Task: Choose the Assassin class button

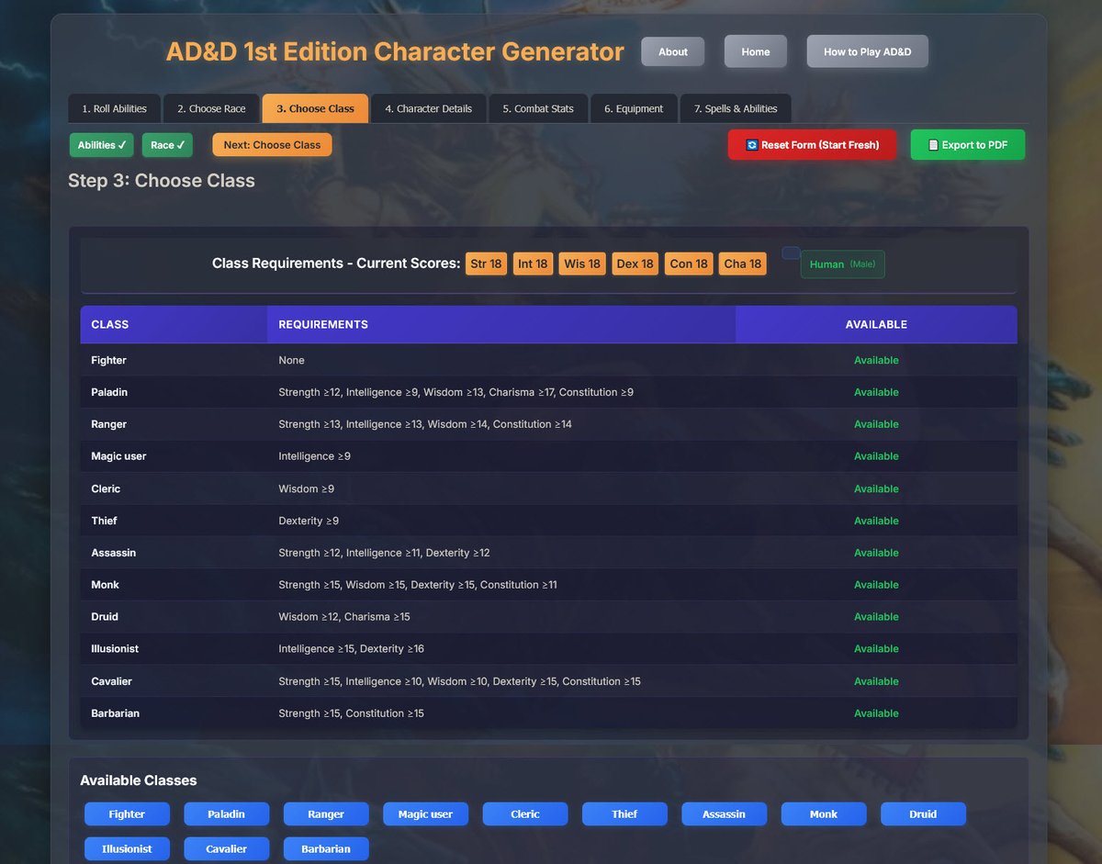Action: 725,814
